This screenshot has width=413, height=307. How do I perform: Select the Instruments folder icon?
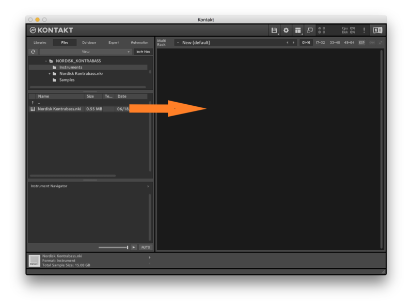(54, 68)
